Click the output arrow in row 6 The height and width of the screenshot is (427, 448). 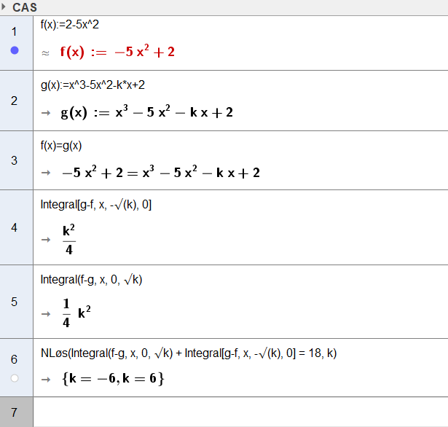[46, 379]
